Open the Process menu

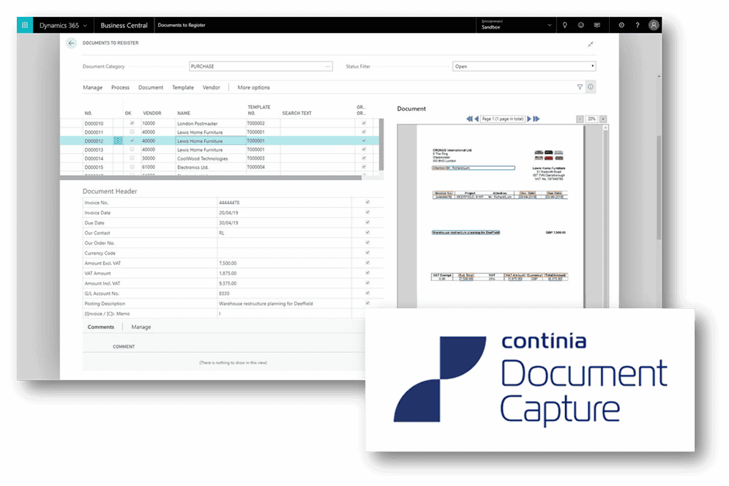tap(120, 88)
